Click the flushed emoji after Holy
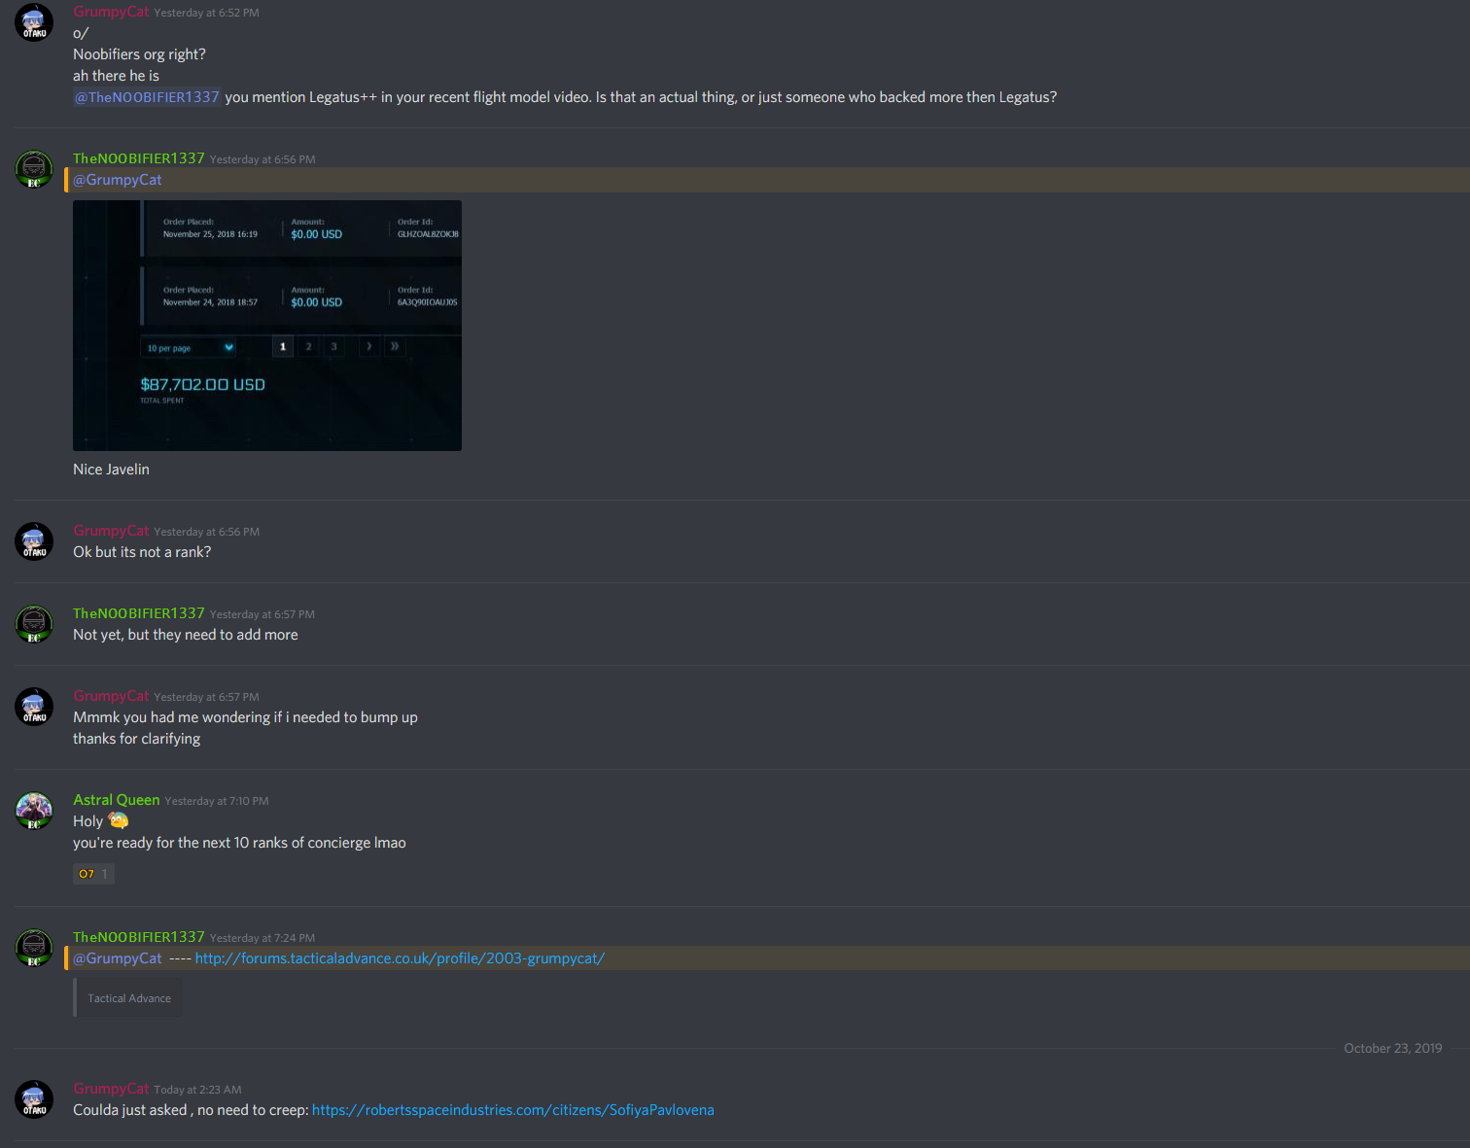Screen dimensions: 1470x1148 [x=119, y=821]
